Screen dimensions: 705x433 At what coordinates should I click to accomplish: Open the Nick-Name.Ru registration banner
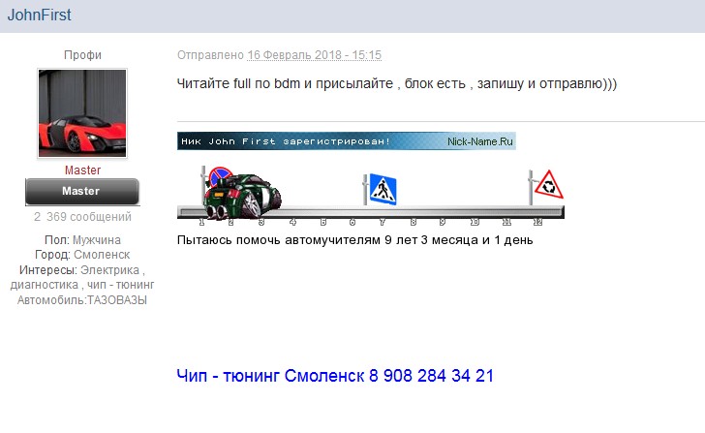click(347, 140)
